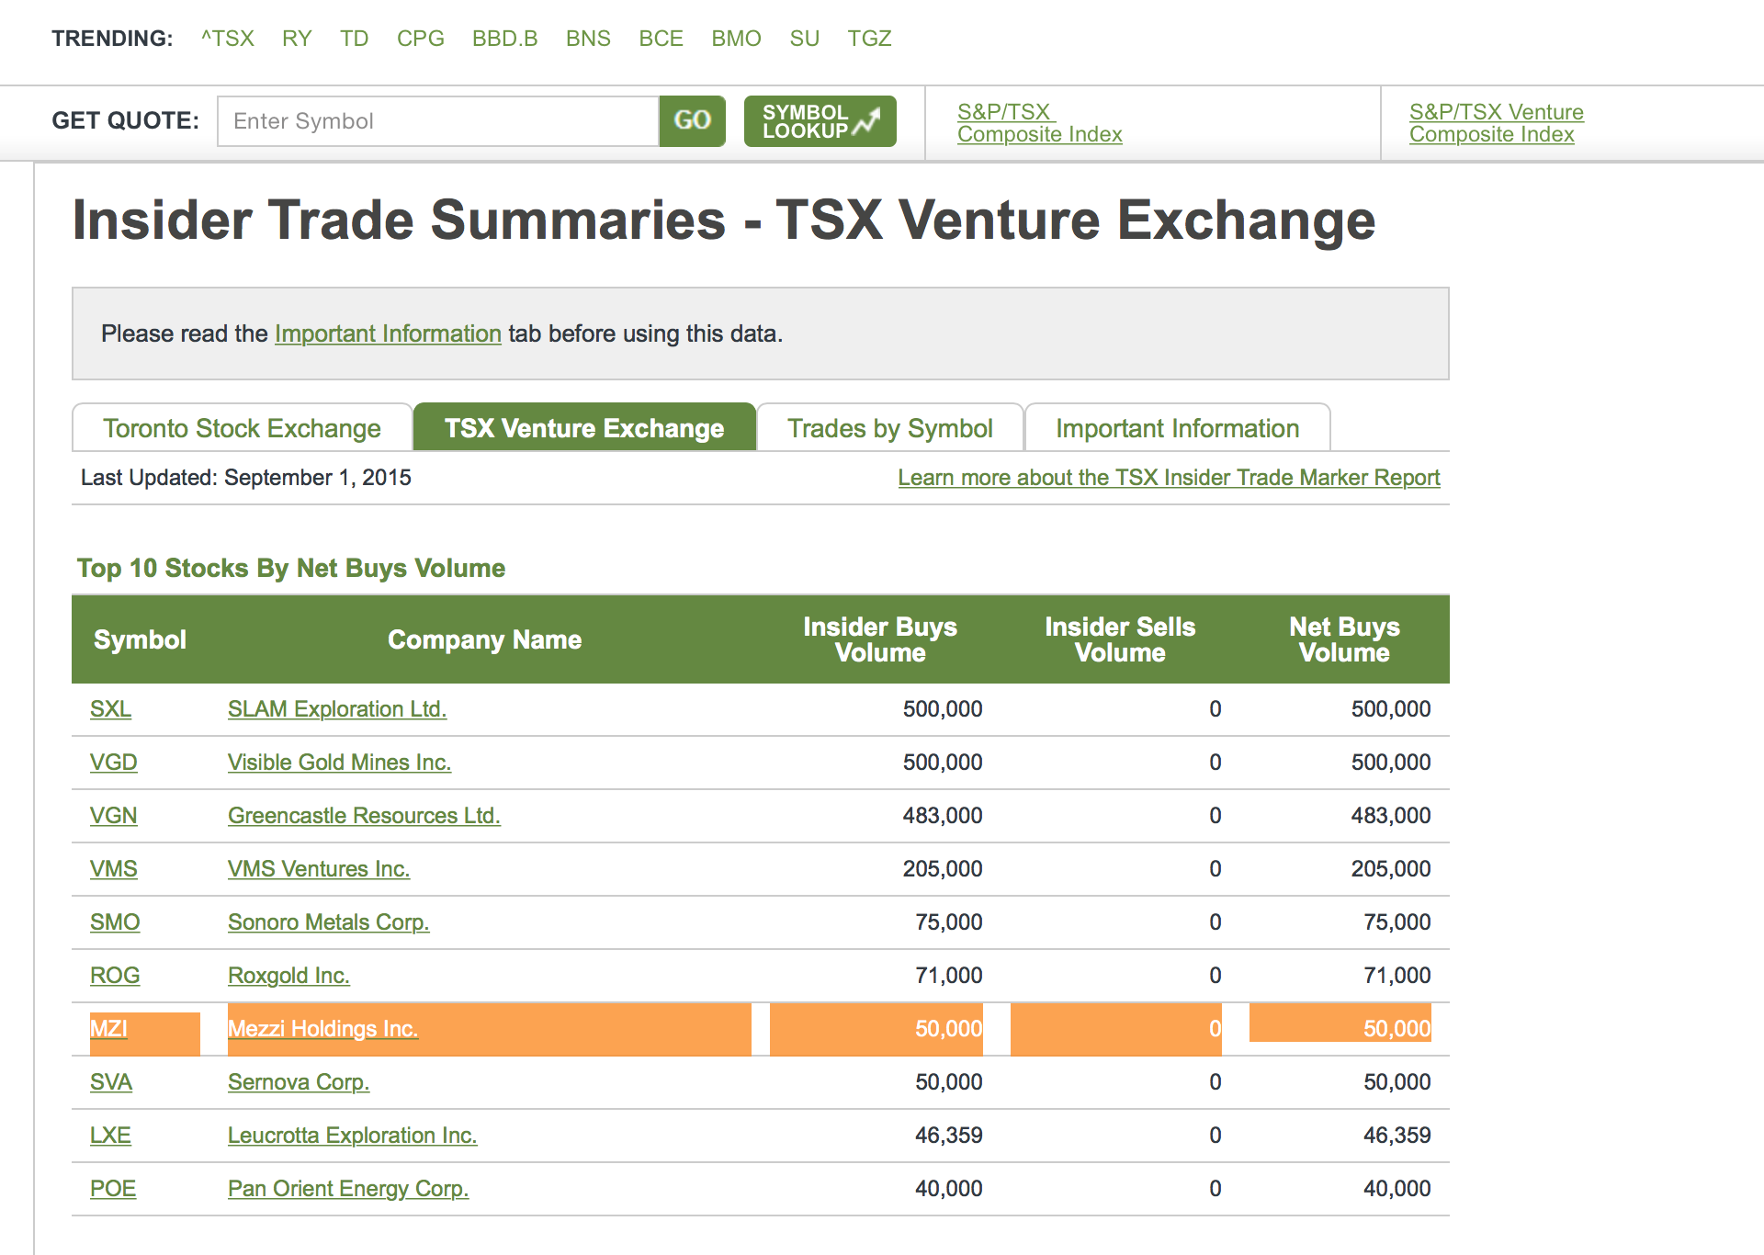Open Learn more about TSX Insider Trade Marker Report
1764x1255 pixels.
(x=1169, y=478)
